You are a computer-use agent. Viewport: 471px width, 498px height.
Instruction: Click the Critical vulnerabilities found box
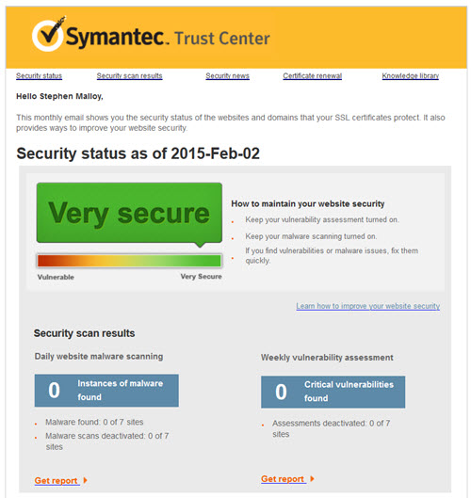point(333,392)
